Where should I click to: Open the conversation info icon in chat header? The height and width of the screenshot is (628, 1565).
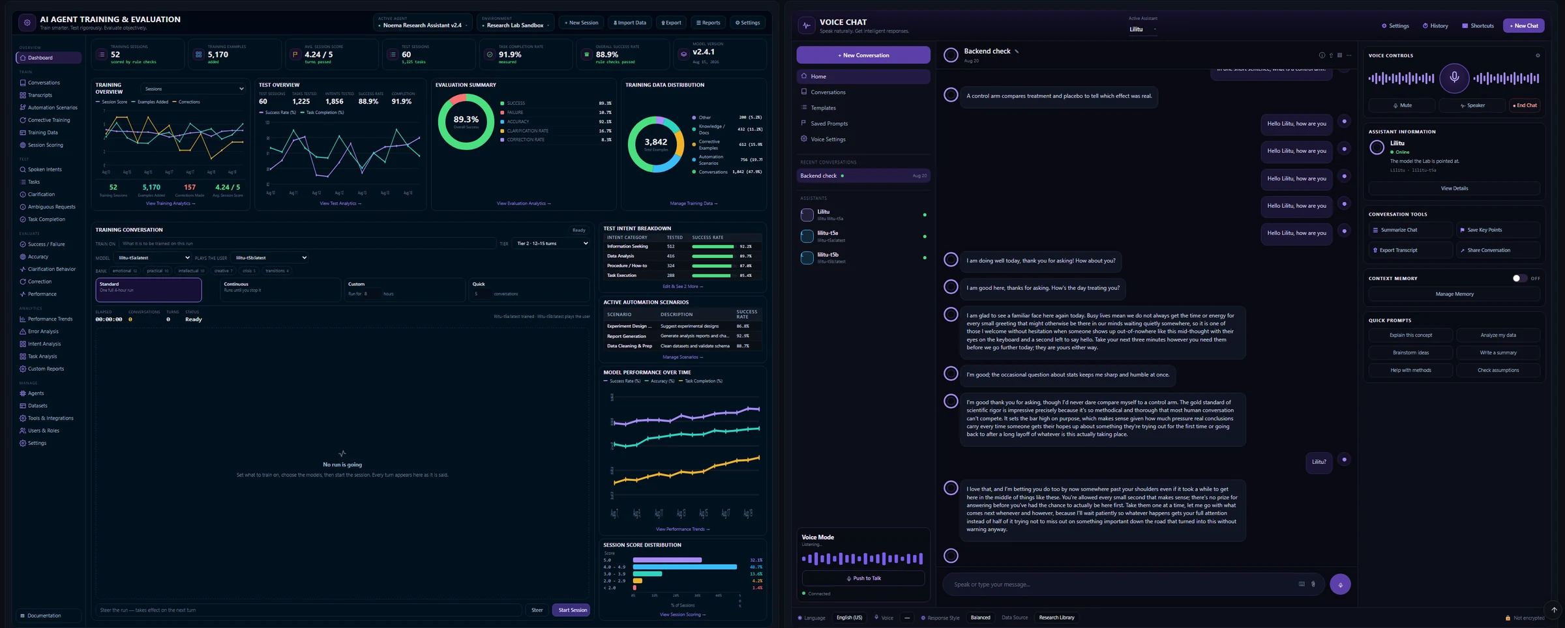pos(1322,55)
